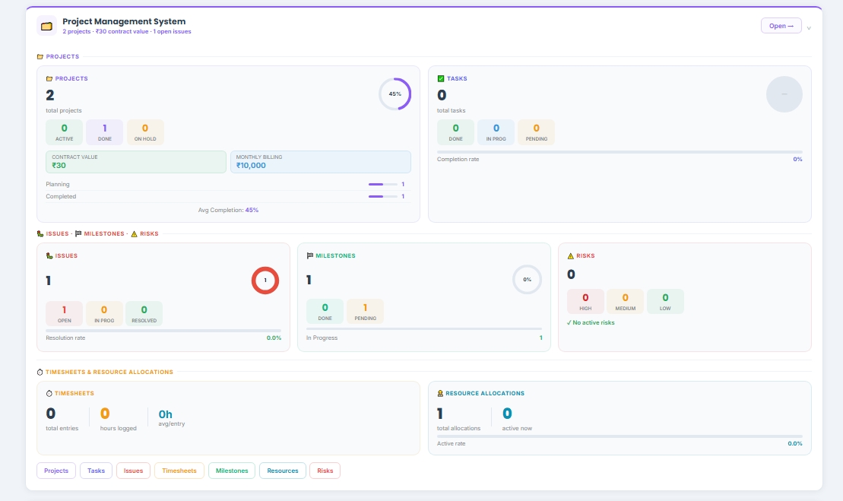Click the Projects card folder icon
The image size is (843, 501).
(x=49, y=78)
